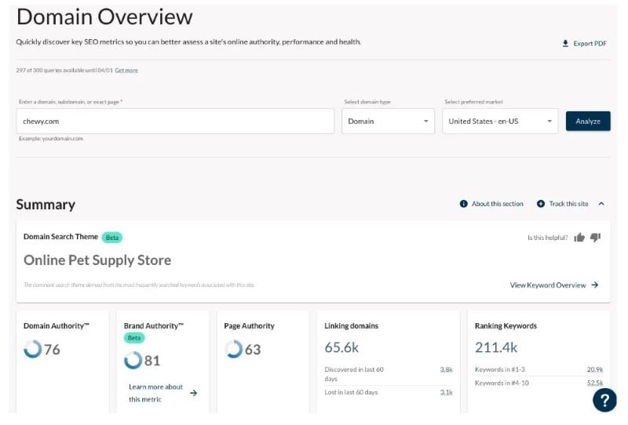
Task: Click the 3.1k lost linking domains value
Action: click(446, 392)
